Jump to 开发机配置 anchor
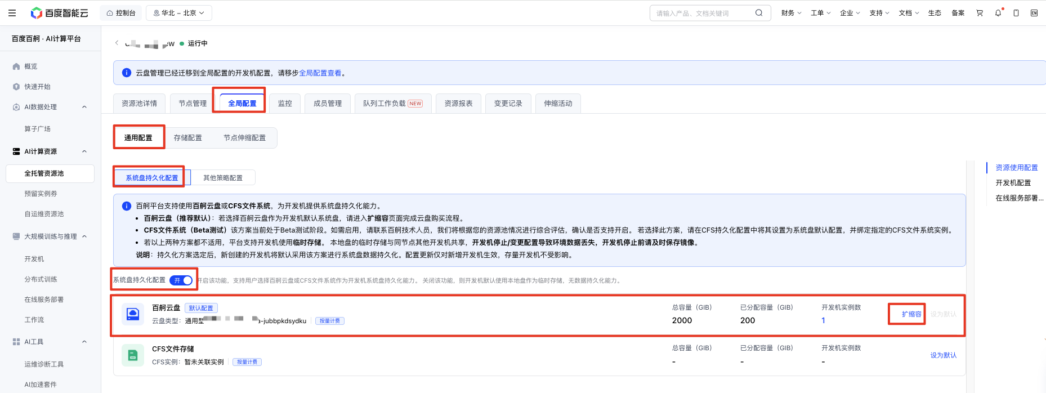The height and width of the screenshot is (393, 1046). point(1013,183)
